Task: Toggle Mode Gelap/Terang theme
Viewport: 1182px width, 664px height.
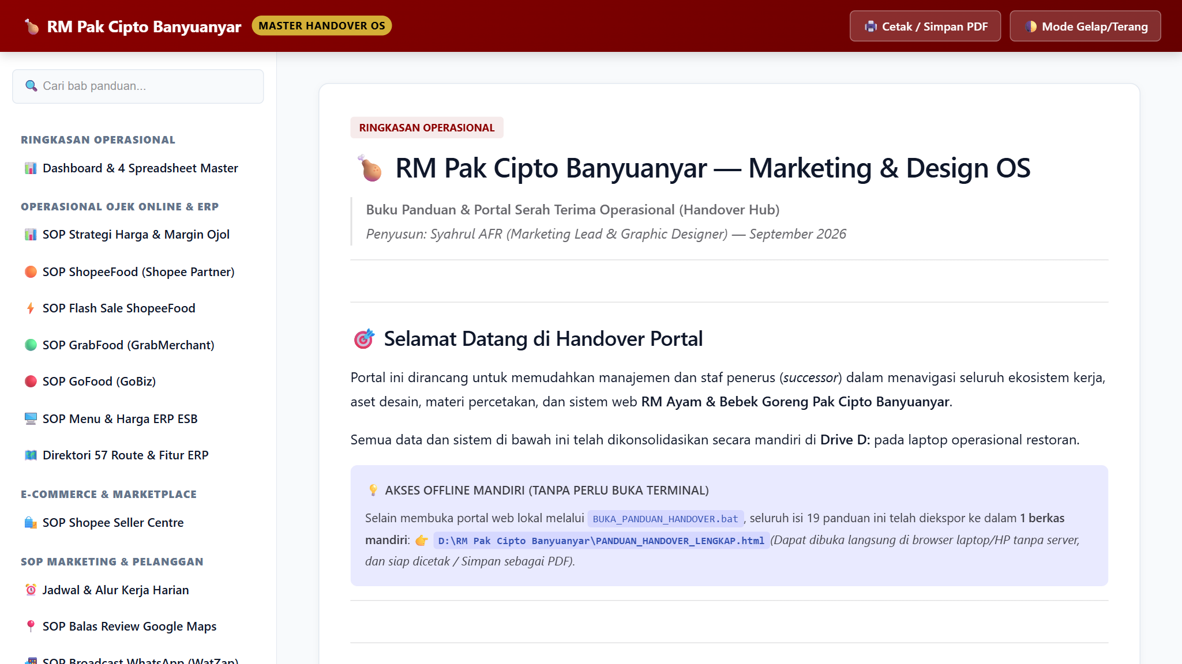Action: tap(1085, 27)
